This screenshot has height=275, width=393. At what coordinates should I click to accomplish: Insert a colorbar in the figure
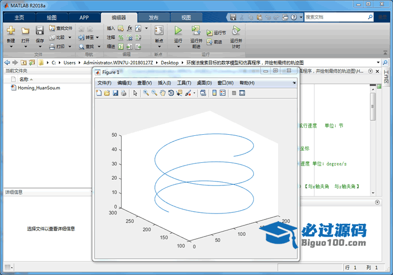coord(214,94)
